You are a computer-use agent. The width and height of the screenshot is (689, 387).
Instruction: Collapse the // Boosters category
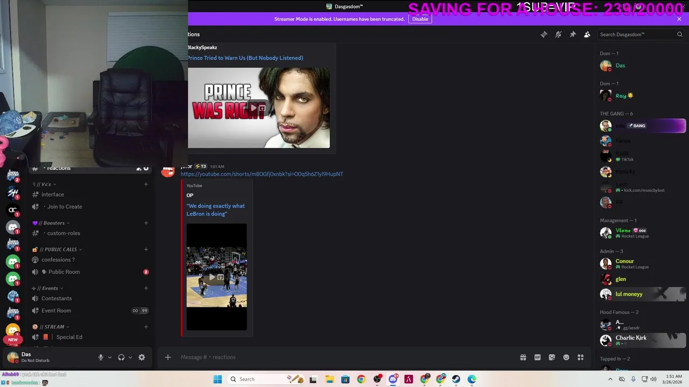click(x=51, y=223)
